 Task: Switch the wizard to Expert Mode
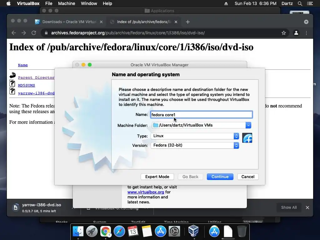tap(157, 177)
